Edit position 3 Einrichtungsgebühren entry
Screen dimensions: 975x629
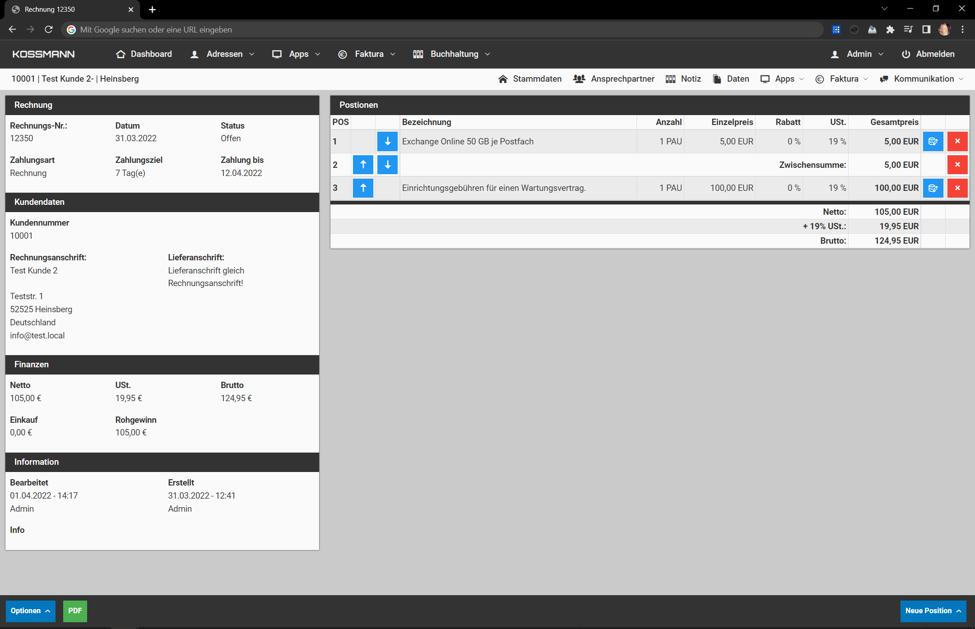[933, 188]
